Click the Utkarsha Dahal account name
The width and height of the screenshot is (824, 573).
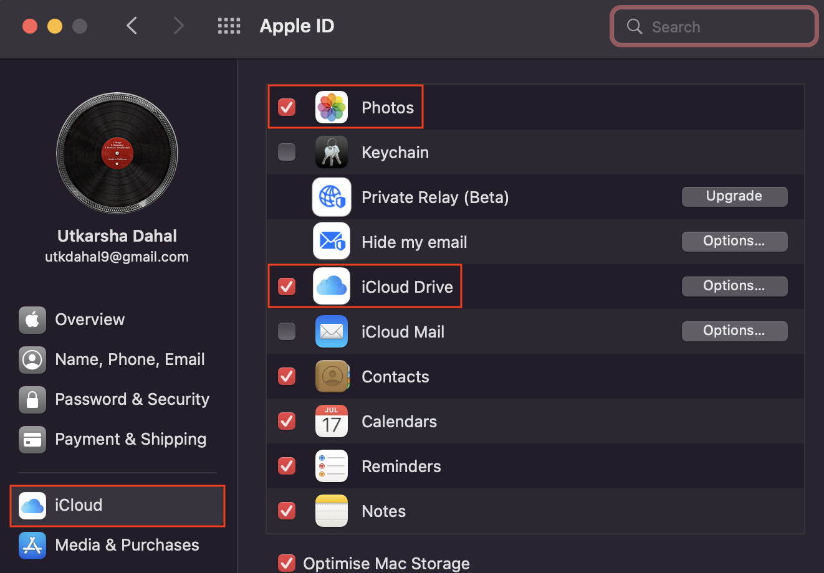[117, 236]
